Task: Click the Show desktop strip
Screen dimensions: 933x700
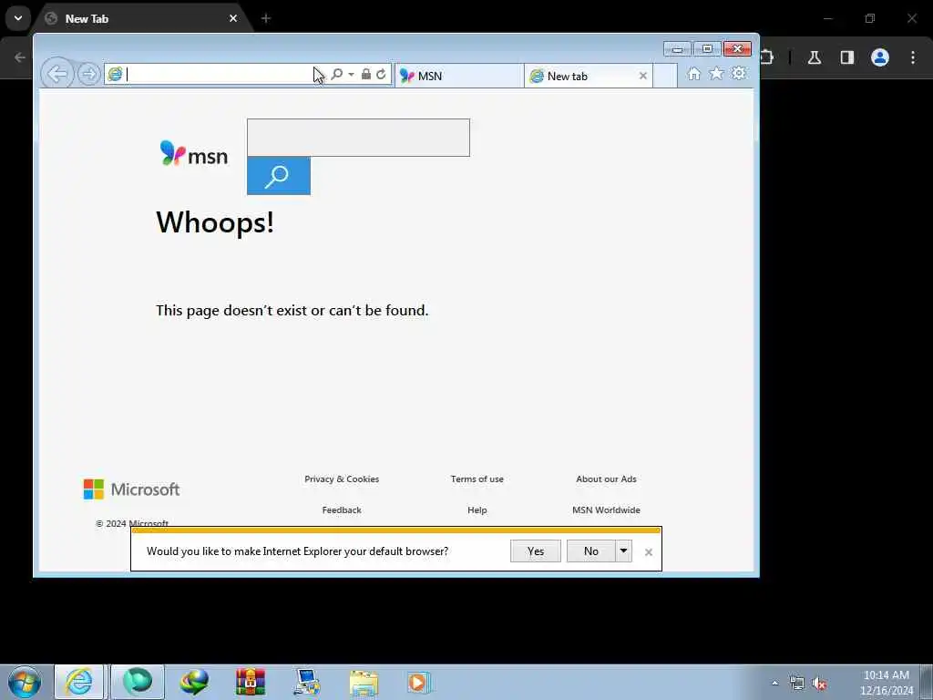Action: coord(927,683)
